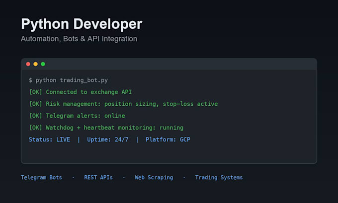
Task: Select the Telegram alerts: online line
Action: [x=77, y=116]
